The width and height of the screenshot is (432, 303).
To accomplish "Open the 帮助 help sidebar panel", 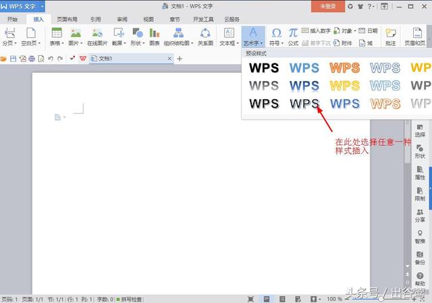I will pos(420,279).
